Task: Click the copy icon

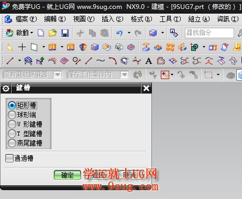Action: pyautogui.click(x=92, y=33)
